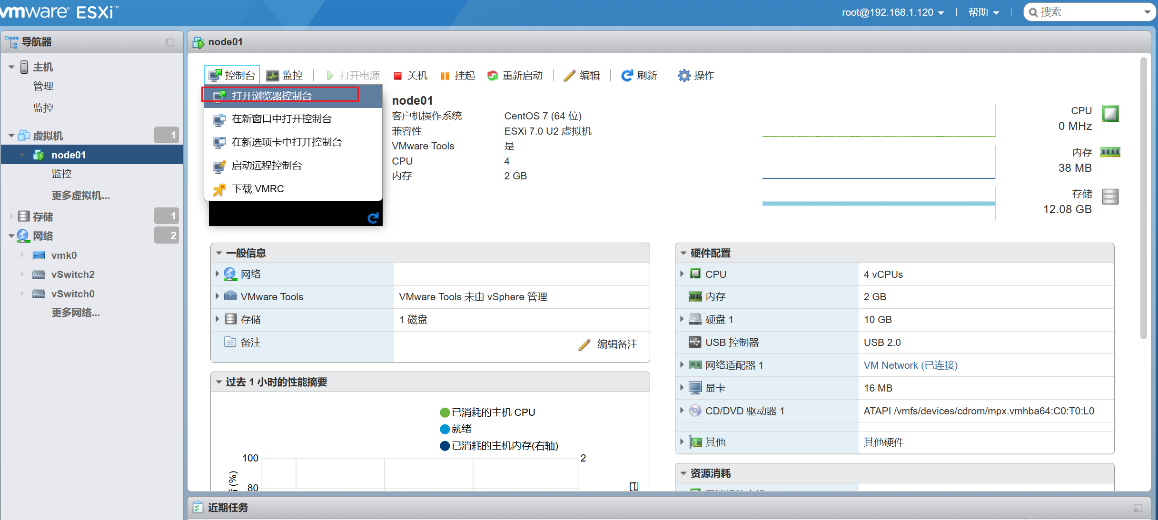Collapse the 虚拟机 tree node
Viewport: 1158px width, 520px height.
(11, 136)
